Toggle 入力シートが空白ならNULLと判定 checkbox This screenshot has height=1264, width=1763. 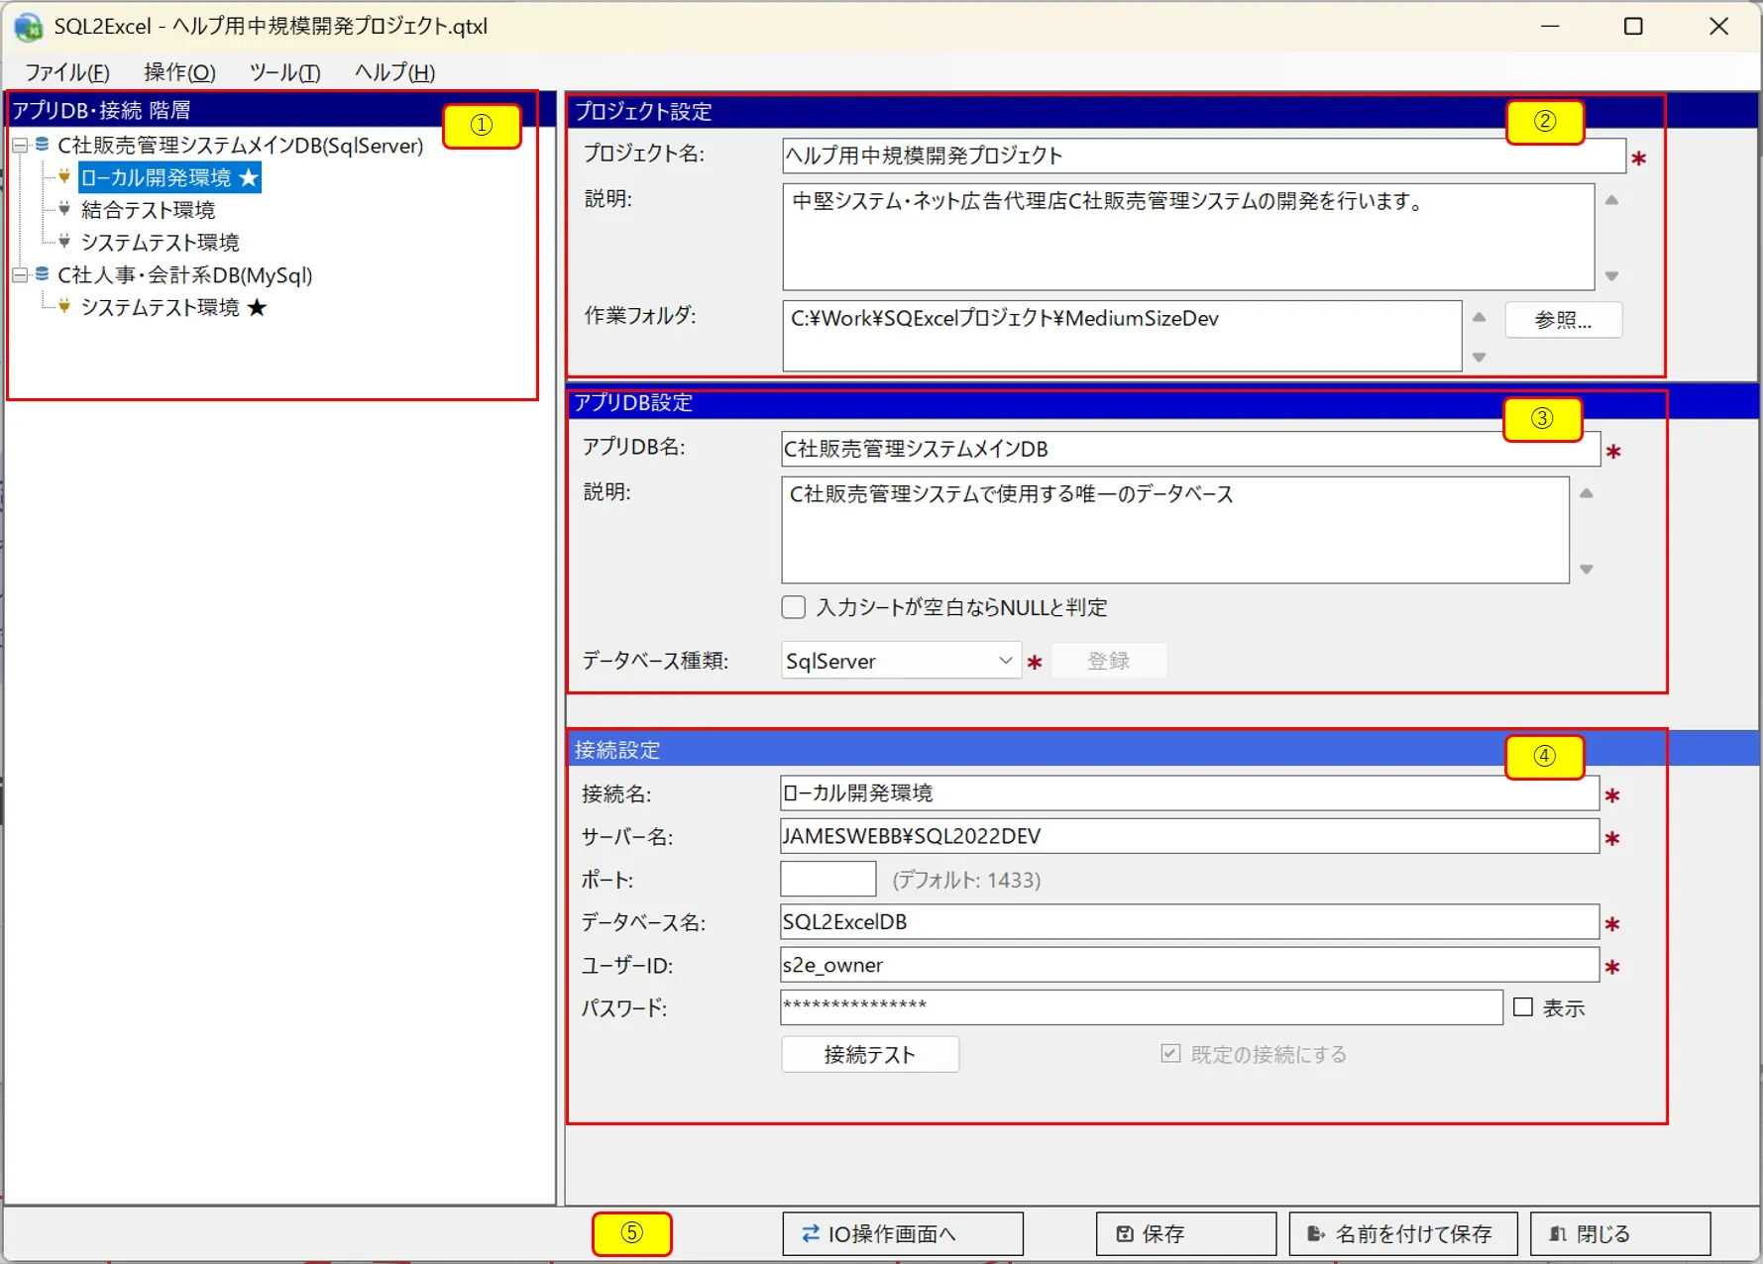click(794, 607)
